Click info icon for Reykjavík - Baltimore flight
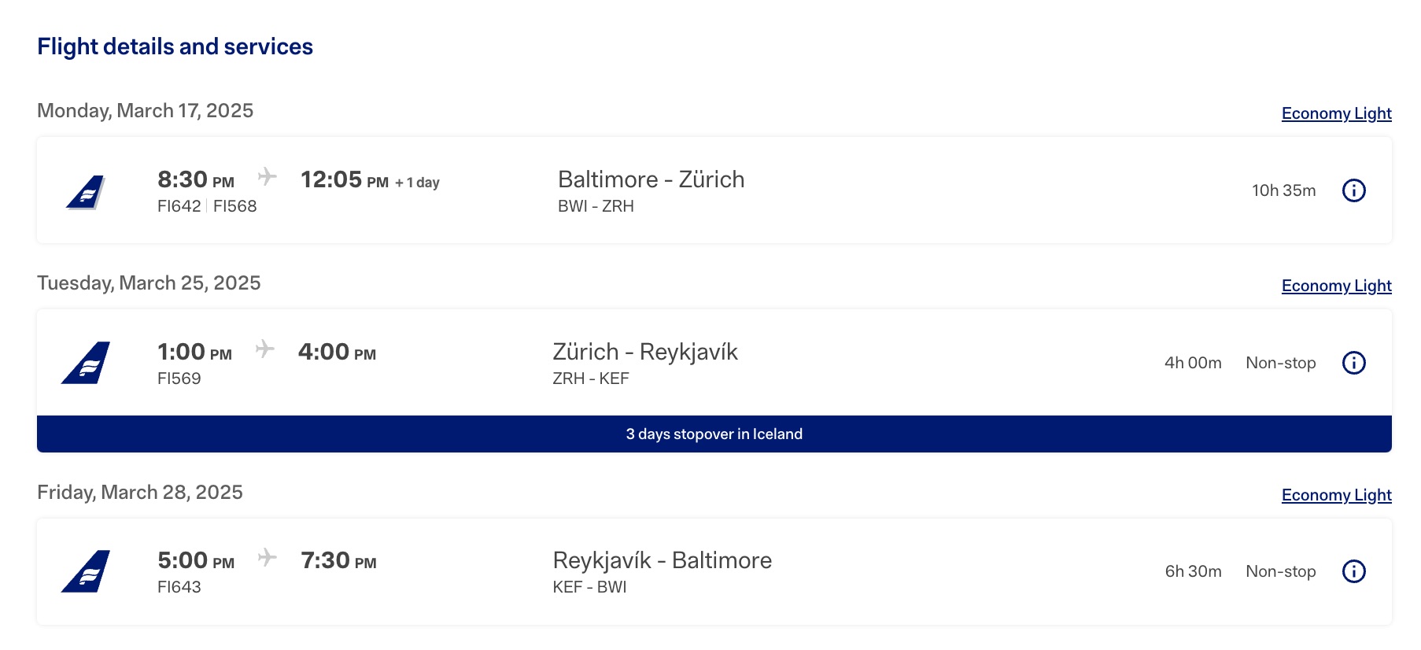This screenshot has height=650, width=1421. coord(1353,571)
